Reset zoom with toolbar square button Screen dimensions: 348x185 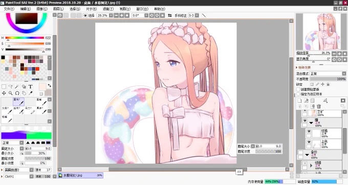pos(127,15)
